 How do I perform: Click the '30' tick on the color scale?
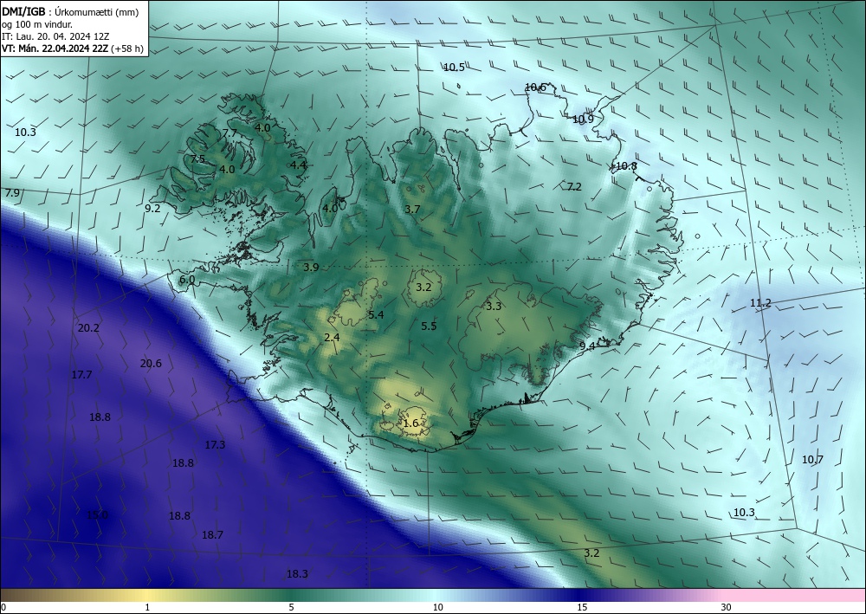[727, 608]
